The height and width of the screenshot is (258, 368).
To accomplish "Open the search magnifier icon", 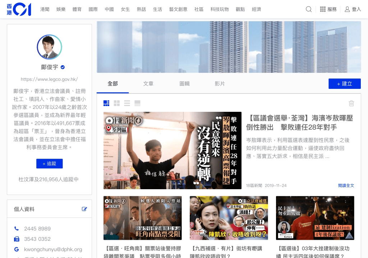I will pyautogui.click(x=309, y=9).
